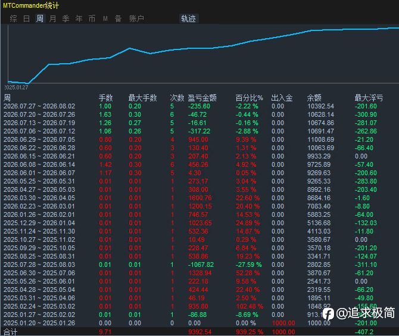Click the 合计 totals row
This screenshot has width=399, height=336.
[199, 332]
